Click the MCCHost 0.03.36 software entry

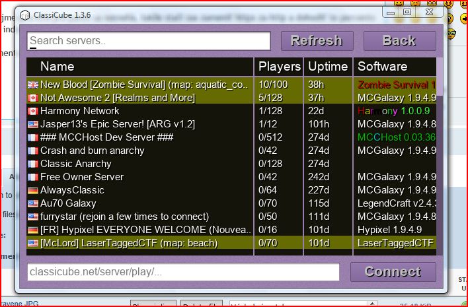[397, 137]
